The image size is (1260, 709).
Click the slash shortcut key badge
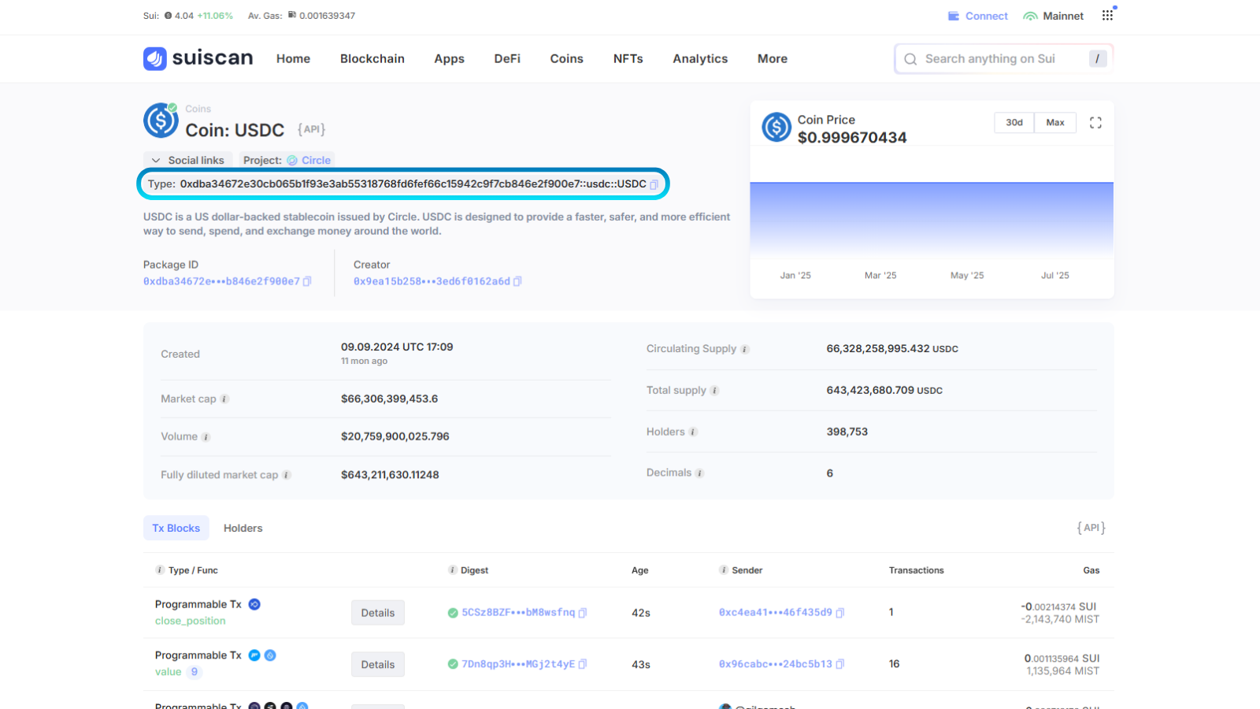tap(1098, 59)
